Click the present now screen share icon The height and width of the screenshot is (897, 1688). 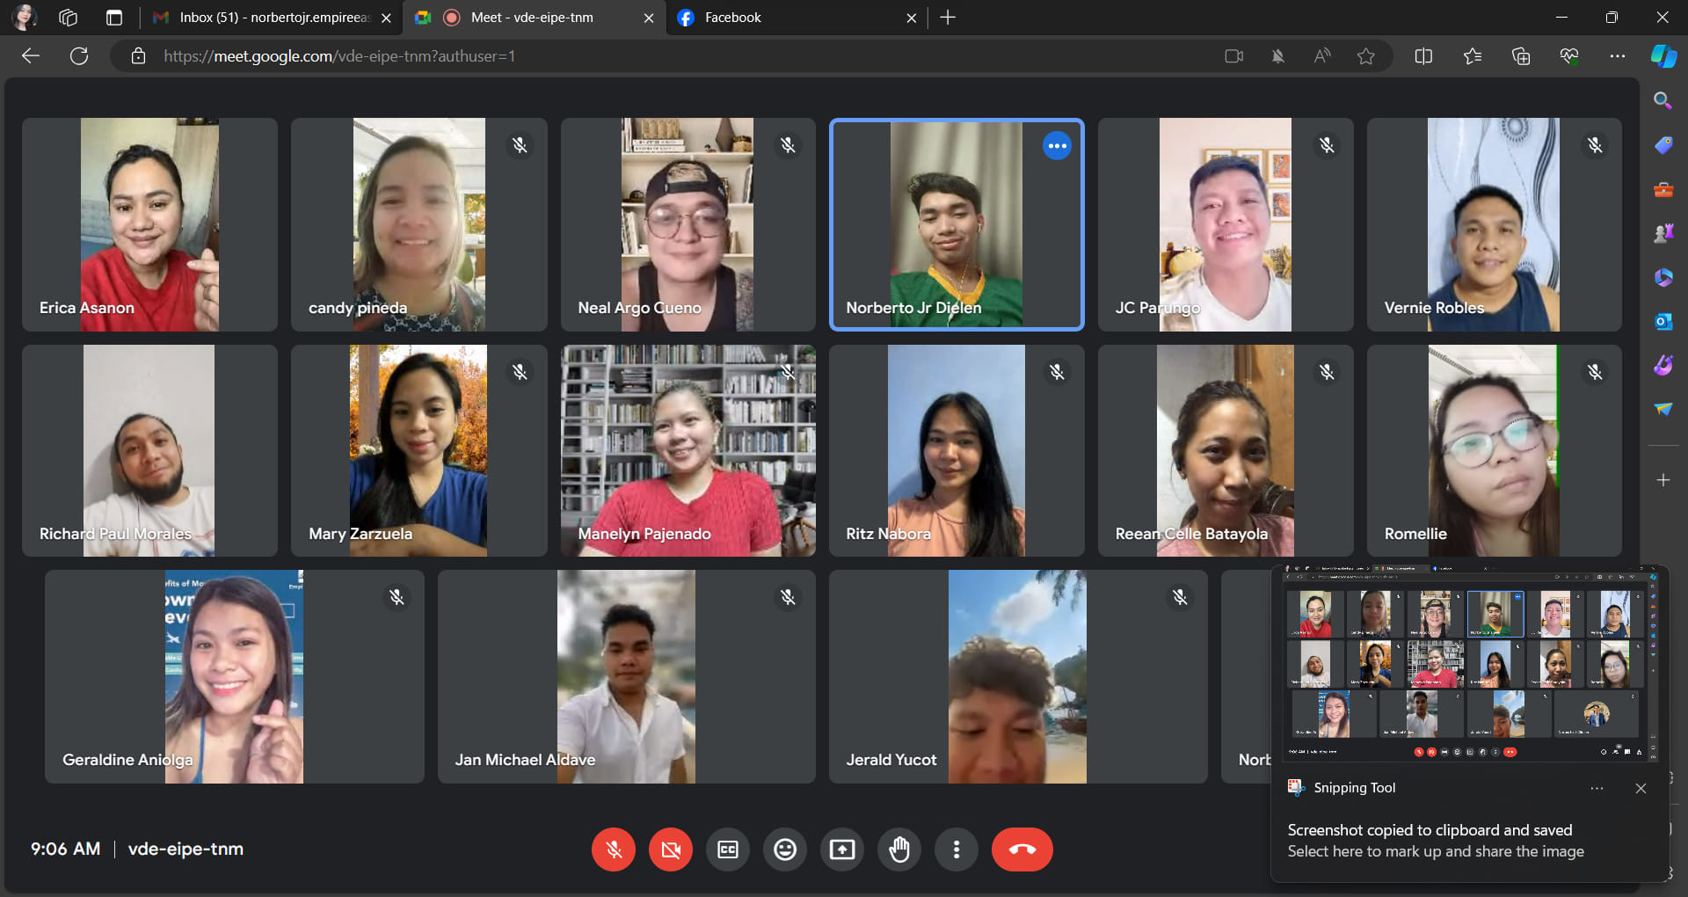coord(842,850)
